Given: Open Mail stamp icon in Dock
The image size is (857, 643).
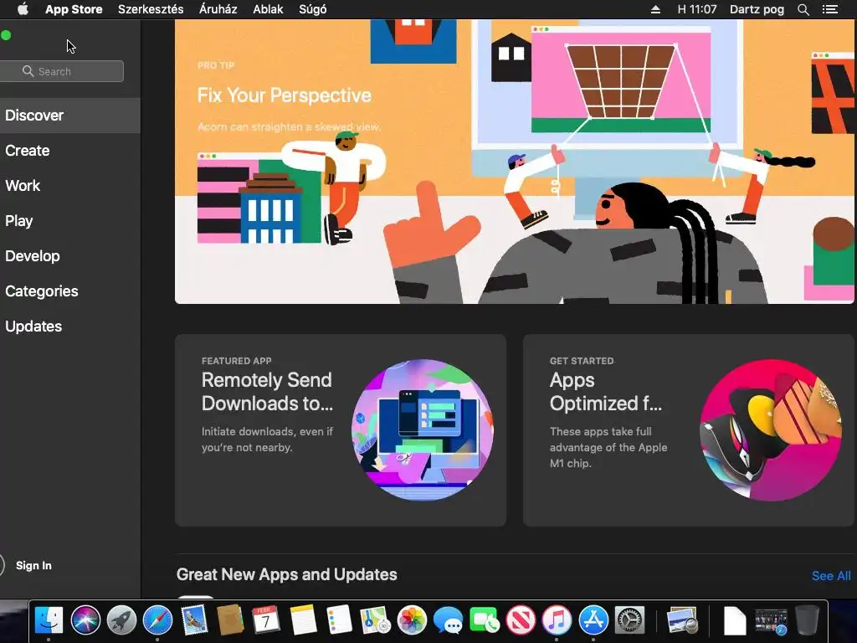Looking at the screenshot, I should [194, 620].
